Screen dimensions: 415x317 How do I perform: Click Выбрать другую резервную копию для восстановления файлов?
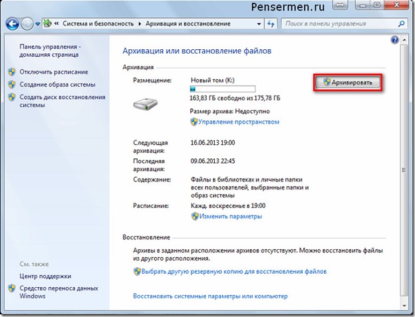coord(234,272)
